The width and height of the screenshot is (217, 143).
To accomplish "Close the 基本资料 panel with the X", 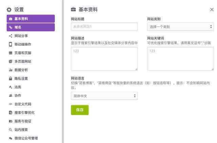I will coord(212,9).
